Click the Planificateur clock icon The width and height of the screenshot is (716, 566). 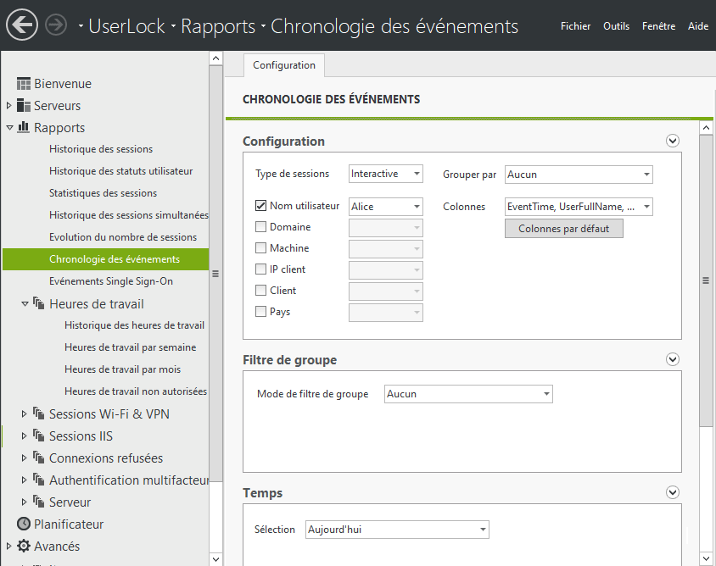pos(23,524)
